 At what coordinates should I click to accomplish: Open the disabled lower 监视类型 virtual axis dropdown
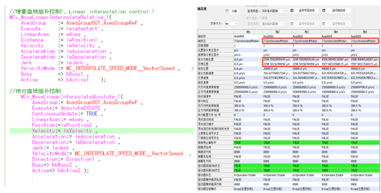[273, 24]
